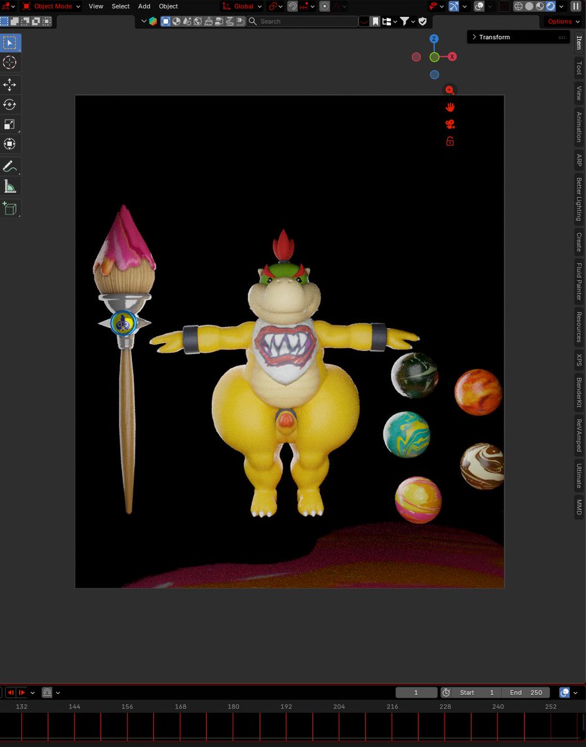586x747 pixels.
Task: Open the Options dropdown
Action: tap(564, 21)
